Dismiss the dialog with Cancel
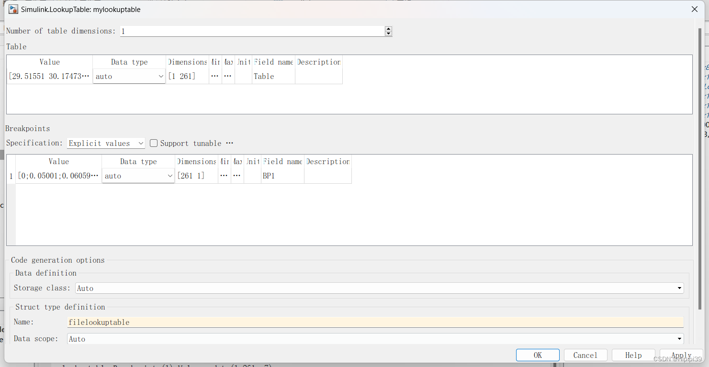 pyautogui.click(x=585, y=355)
